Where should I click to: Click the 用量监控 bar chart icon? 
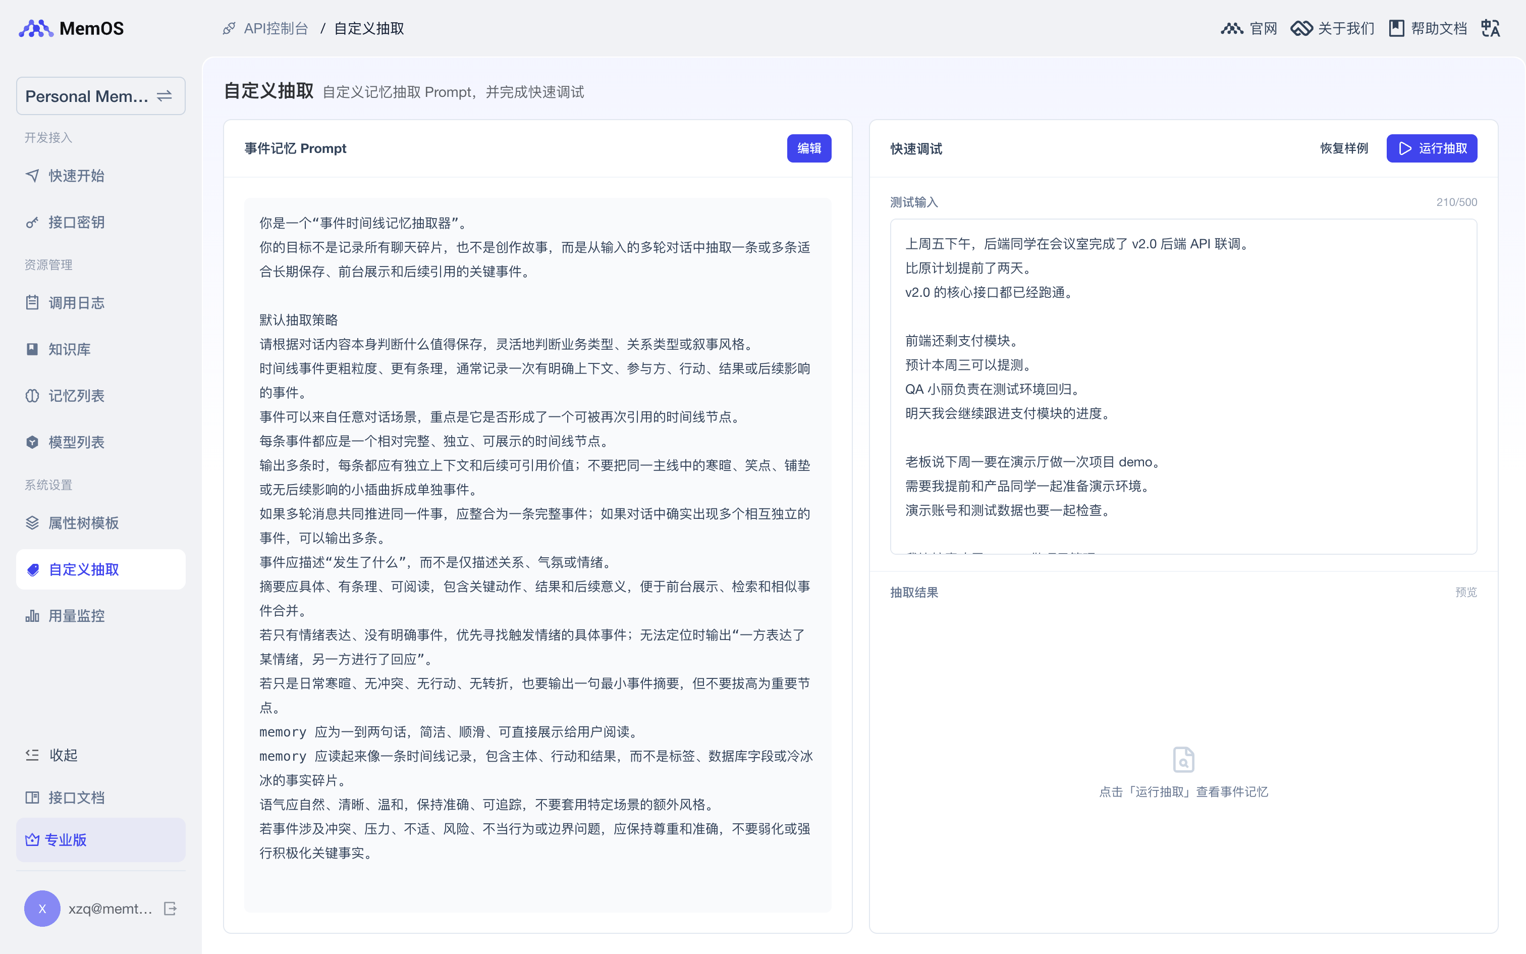tap(32, 616)
